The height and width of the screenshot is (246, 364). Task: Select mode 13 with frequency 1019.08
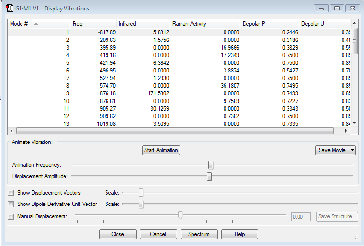coord(179,124)
